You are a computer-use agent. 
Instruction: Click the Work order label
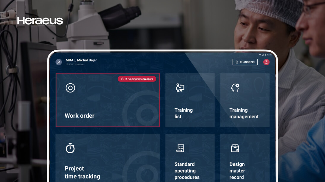(x=79, y=116)
